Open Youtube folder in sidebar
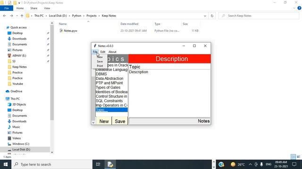This screenshot has width=302, height=169. pos(17,84)
